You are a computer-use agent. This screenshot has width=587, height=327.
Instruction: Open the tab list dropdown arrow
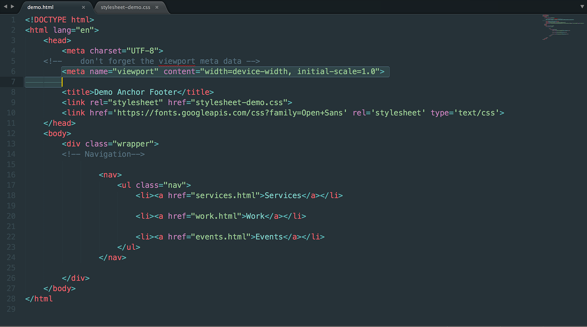(582, 7)
